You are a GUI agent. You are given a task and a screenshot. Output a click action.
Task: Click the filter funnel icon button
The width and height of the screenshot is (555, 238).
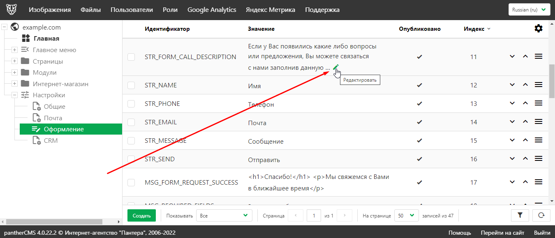(519, 215)
